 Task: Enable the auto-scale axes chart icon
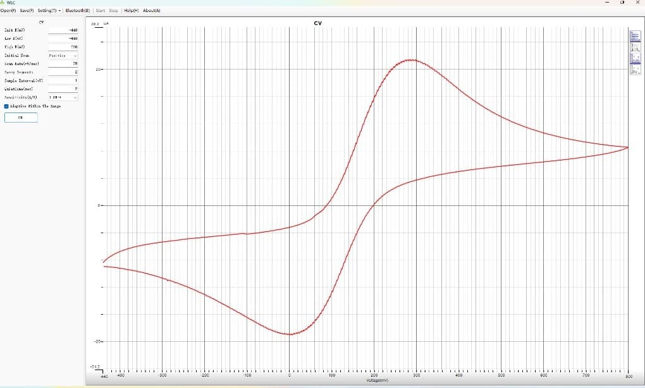(635, 58)
